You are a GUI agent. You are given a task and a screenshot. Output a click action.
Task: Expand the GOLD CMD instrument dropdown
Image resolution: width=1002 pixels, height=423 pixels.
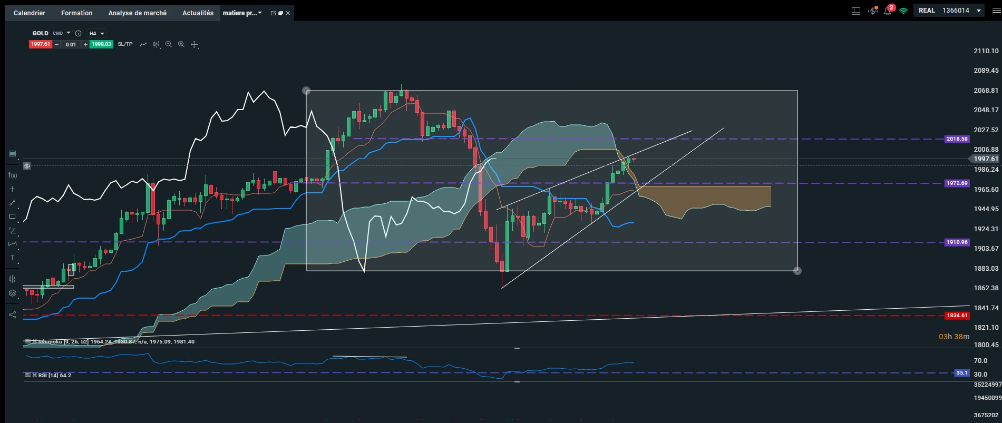click(51, 33)
